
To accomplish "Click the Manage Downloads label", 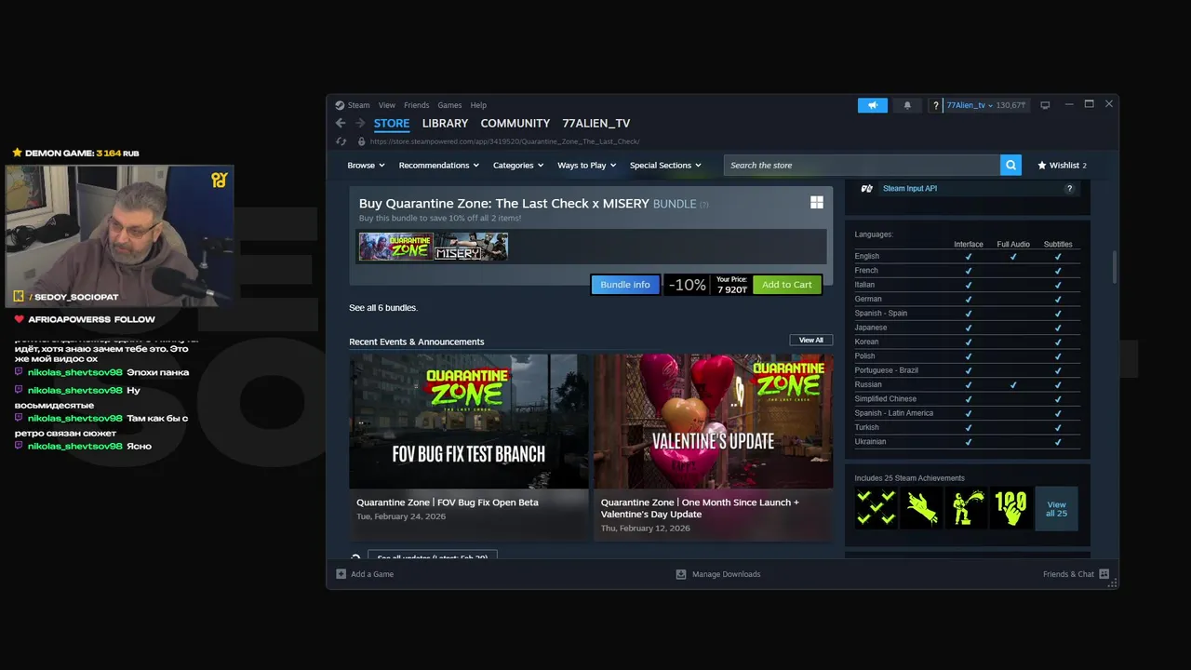I will tap(726, 574).
